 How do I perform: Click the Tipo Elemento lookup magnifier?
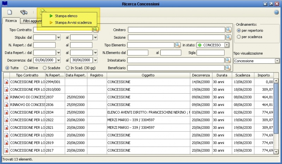coord(178,45)
